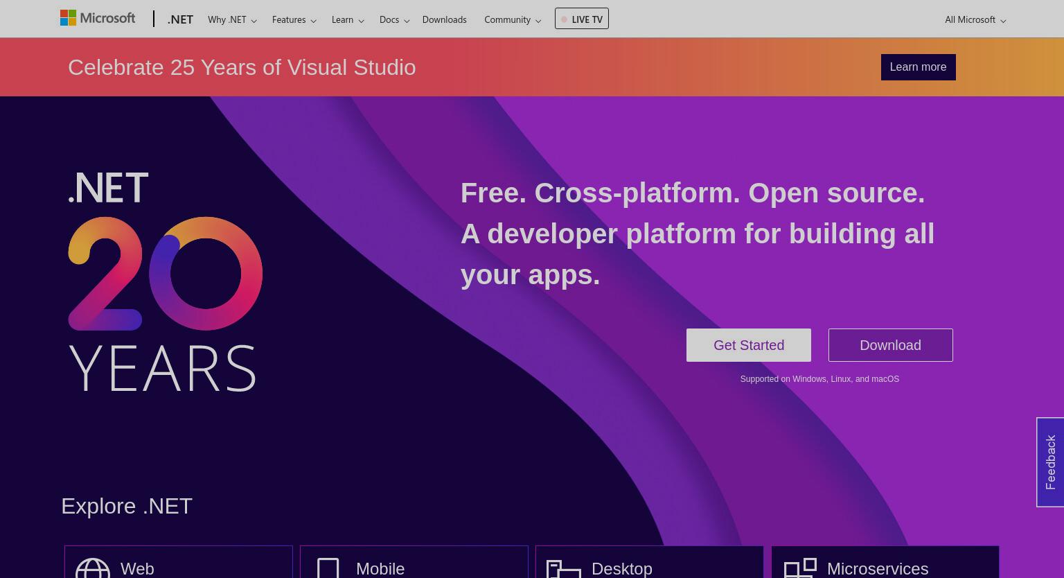The width and height of the screenshot is (1064, 578).
Task: Expand the Why .NET menu
Action: [x=232, y=19]
